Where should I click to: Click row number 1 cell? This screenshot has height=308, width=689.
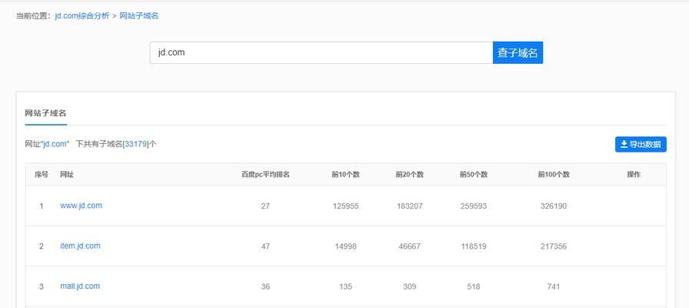click(42, 206)
